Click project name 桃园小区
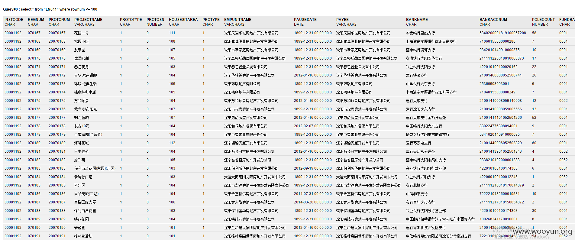This screenshot has width=575, height=240. click(x=82, y=41)
